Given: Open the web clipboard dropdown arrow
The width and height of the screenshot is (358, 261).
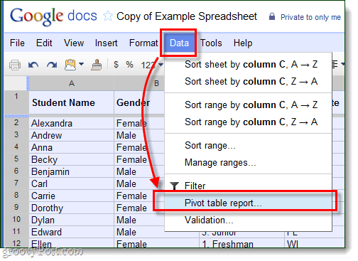Looking at the screenshot, I should point(81,64).
